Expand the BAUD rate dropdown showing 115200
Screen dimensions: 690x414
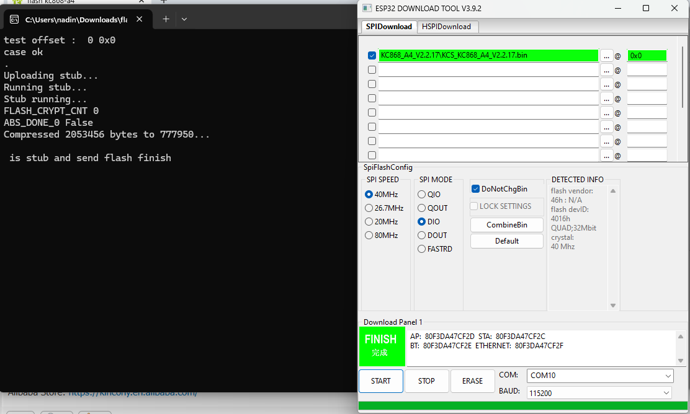(599, 393)
